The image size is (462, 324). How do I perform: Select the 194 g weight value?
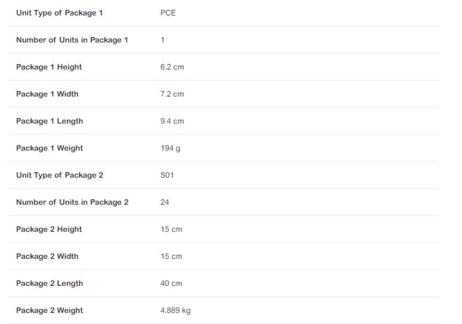click(x=170, y=148)
